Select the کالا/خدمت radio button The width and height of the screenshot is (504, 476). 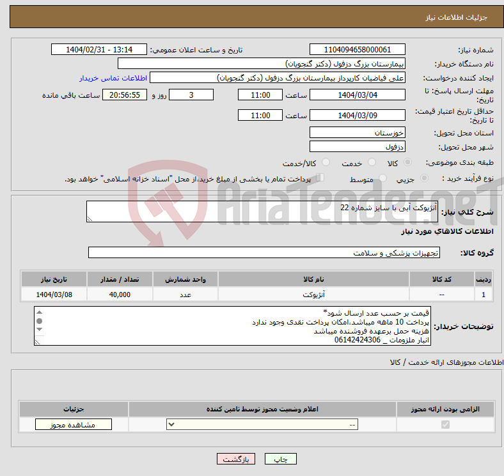tap(326, 162)
